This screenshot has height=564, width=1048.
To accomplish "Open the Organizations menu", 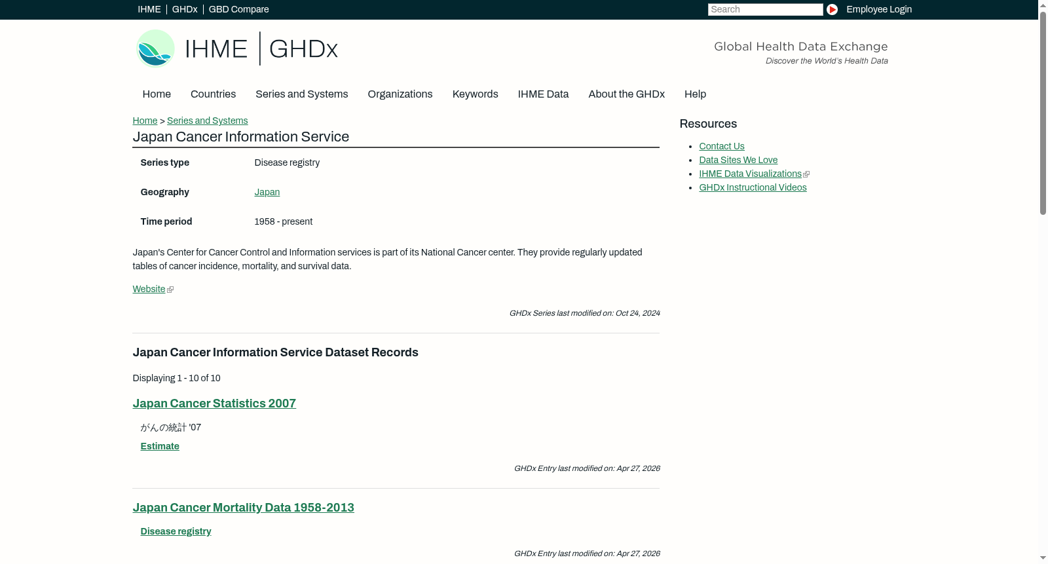I will pyautogui.click(x=400, y=94).
